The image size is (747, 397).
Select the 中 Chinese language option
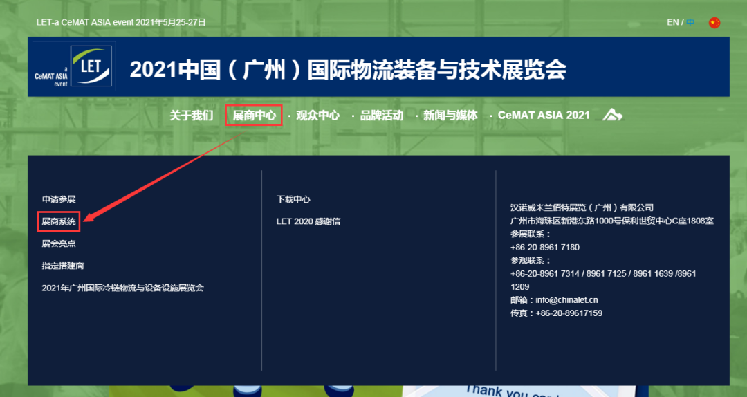pos(690,22)
